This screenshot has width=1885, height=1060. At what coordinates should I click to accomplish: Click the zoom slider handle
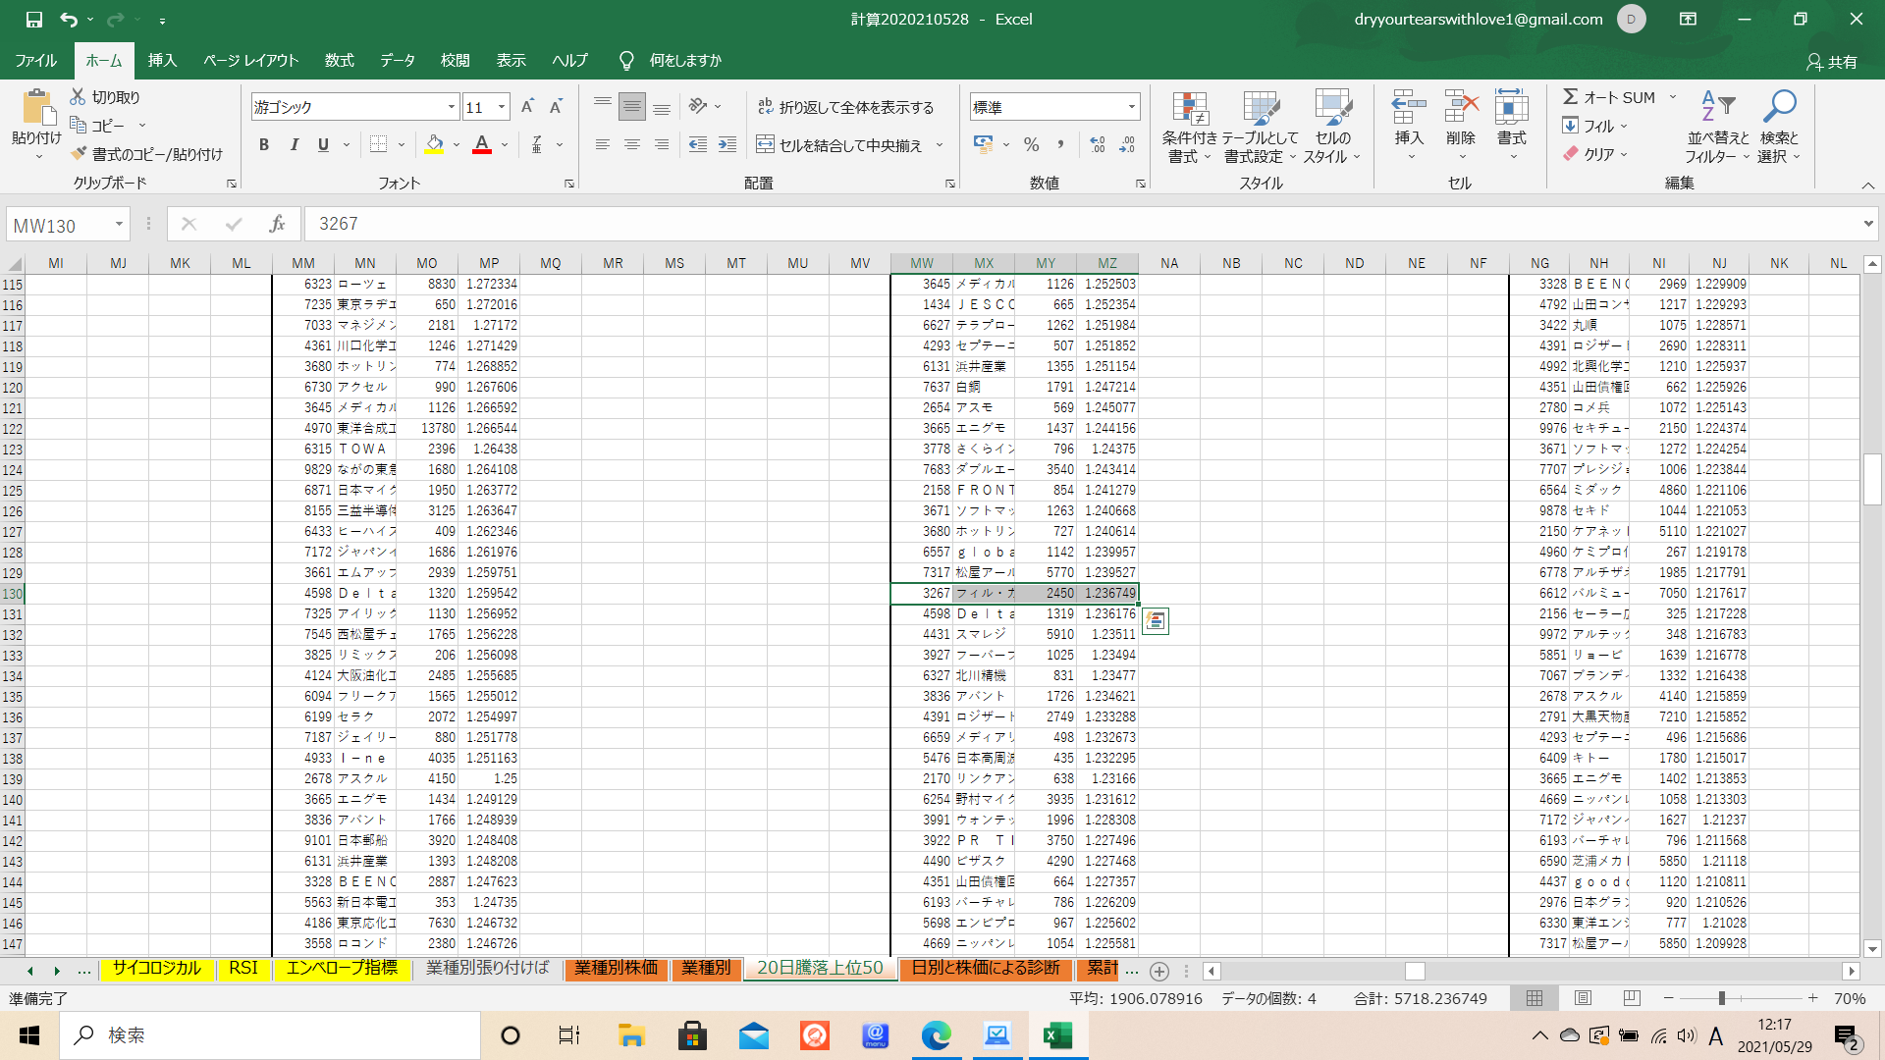coord(1721,998)
